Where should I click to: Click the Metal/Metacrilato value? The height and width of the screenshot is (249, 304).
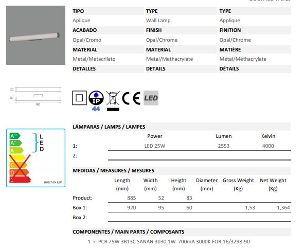94,59
